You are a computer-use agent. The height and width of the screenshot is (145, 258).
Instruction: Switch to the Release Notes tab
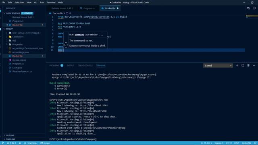coord(62,8)
